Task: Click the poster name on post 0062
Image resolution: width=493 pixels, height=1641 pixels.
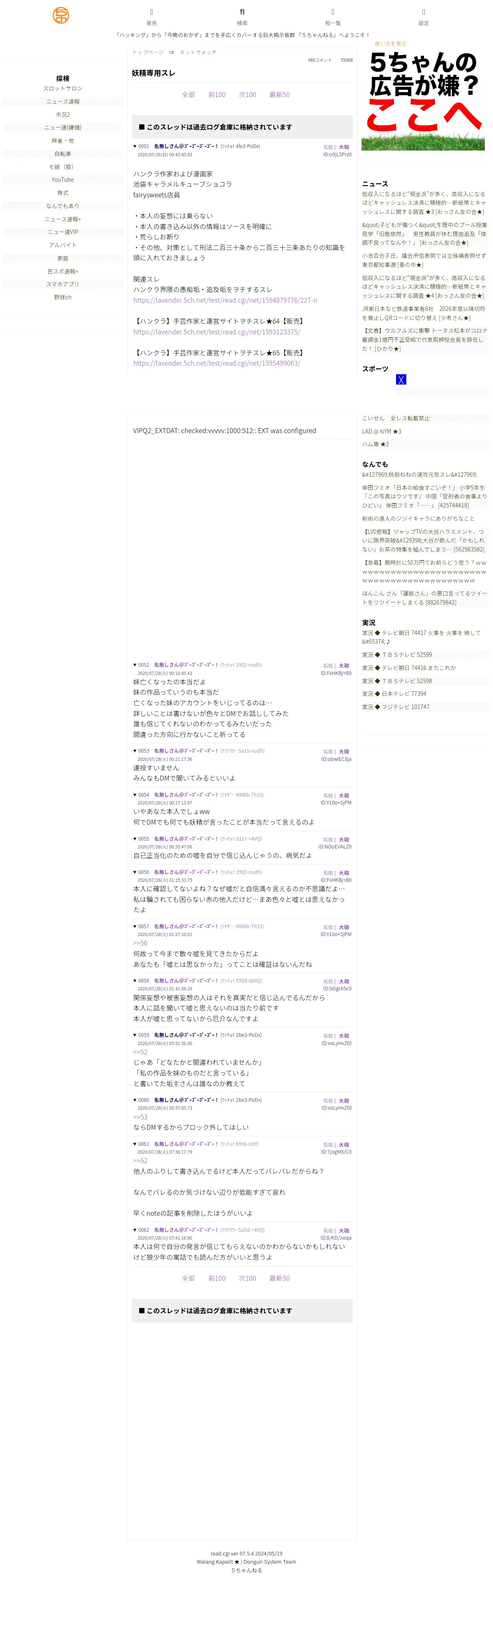Action: point(186,1230)
